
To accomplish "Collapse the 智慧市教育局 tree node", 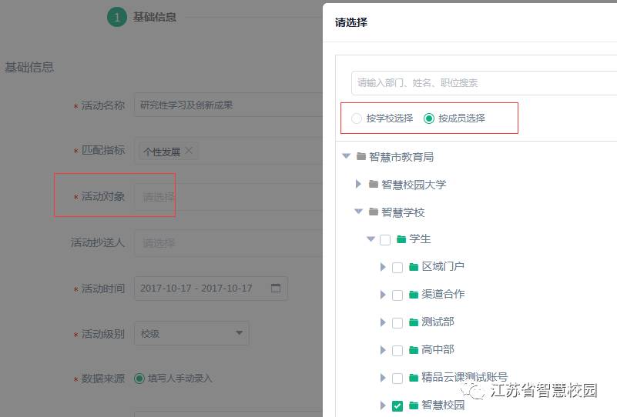I will [x=347, y=156].
